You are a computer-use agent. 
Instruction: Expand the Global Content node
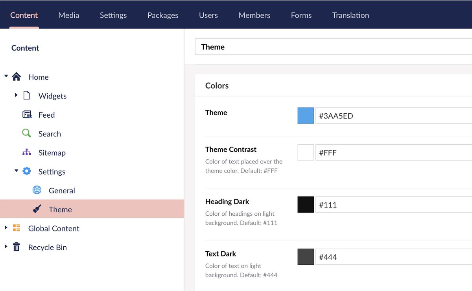(x=6, y=227)
